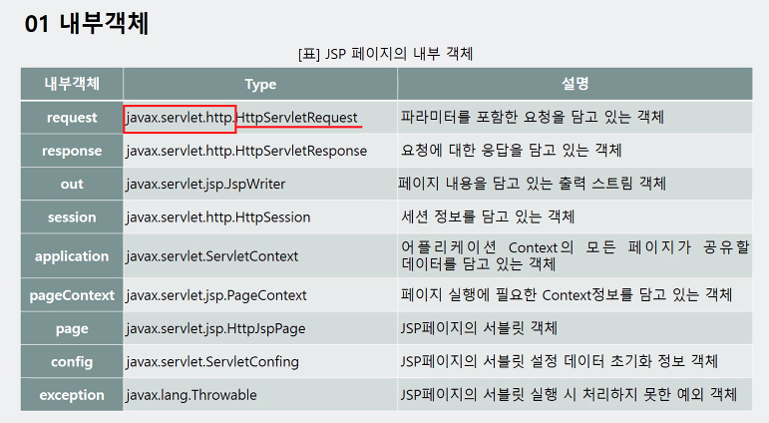The width and height of the screenshot is (769, 423).
Task: Click the type 'javax.servlet.ServletContext'
Action: coord(211,256)
